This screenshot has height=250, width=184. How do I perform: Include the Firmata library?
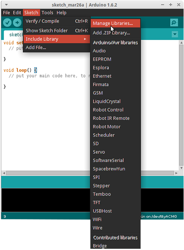pyautogui.click(x=115, y=85)
